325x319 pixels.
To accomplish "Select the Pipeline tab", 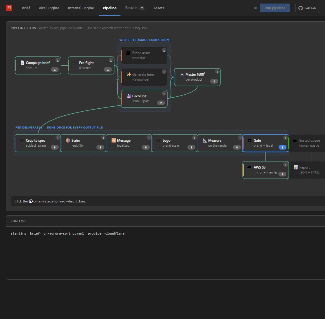I will 110,8.
